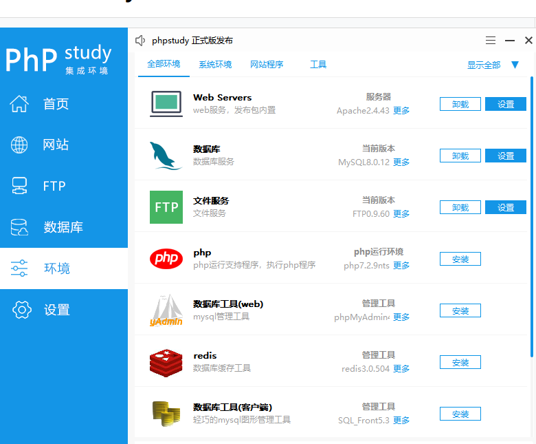Click the speaker announcement icon
This screenshot has width=536, height=444.
[140, 41]
